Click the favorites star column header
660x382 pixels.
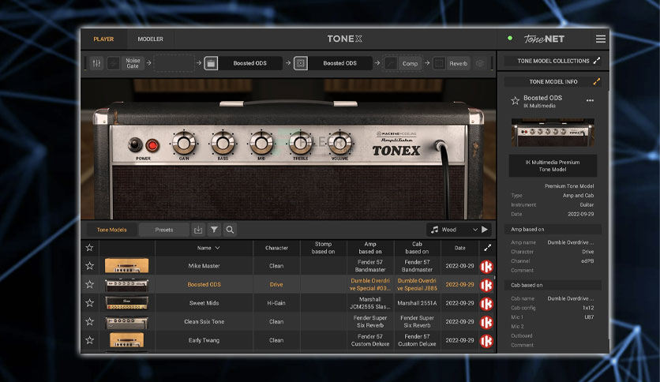point(89,248)
